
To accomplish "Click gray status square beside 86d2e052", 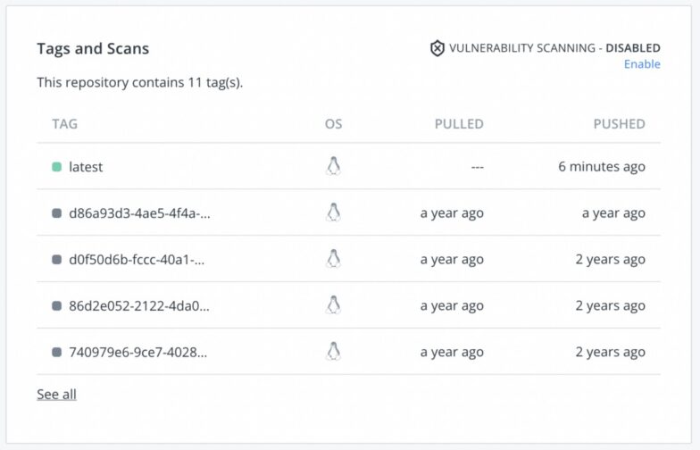I will pyautogui.click(x=57, y=306).
